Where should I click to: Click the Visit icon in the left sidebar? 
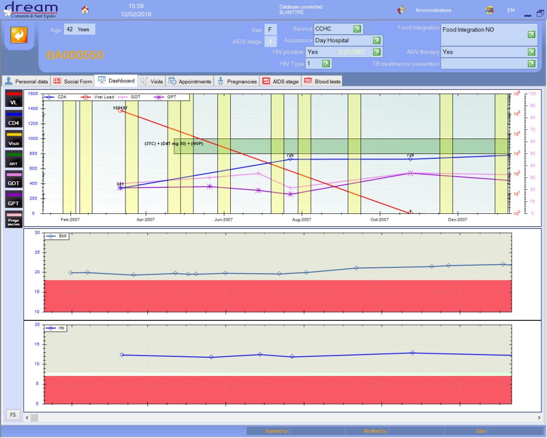13,139
